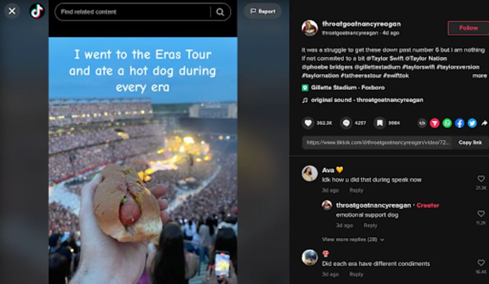Click the 'Find related content' search field
The image size is (489, 284).
134,12
